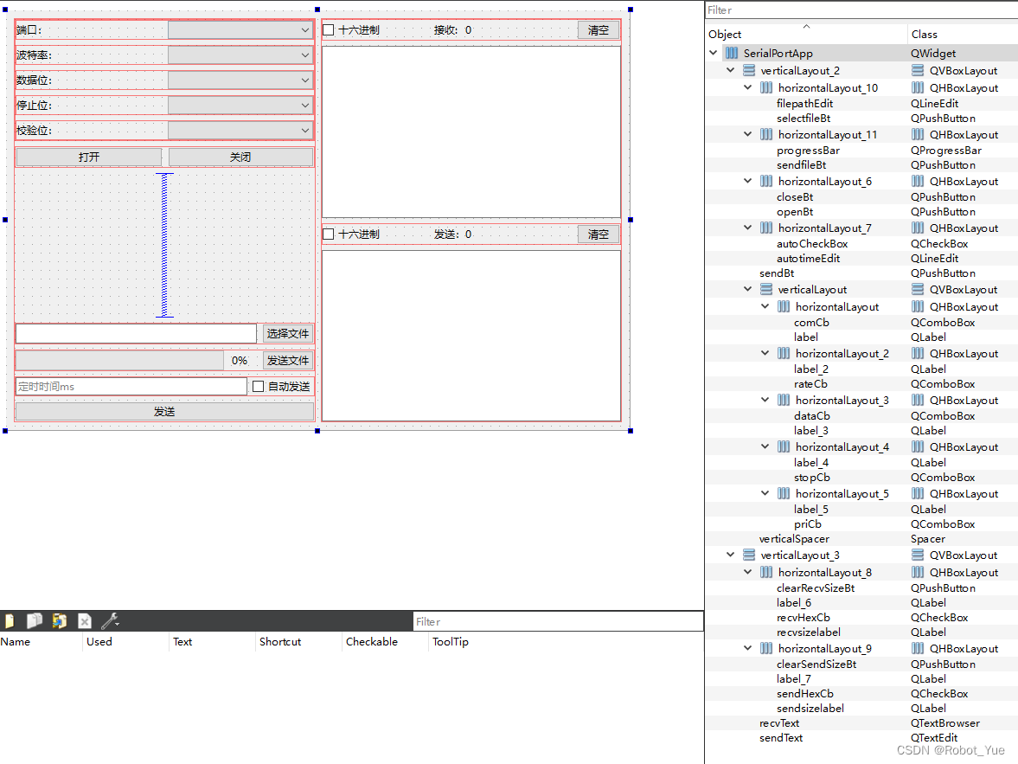
Task: Open the 端口 combo box
Action: (x=240, y=30)
